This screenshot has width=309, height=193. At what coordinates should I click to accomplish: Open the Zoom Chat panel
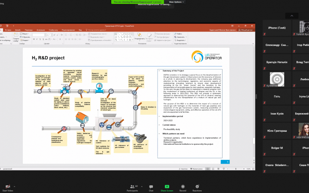pos(151,188)
